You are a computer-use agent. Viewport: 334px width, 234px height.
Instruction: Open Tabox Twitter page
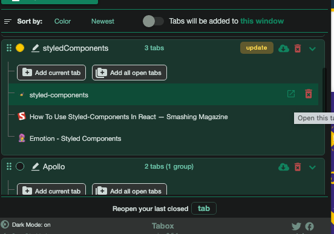296,226
